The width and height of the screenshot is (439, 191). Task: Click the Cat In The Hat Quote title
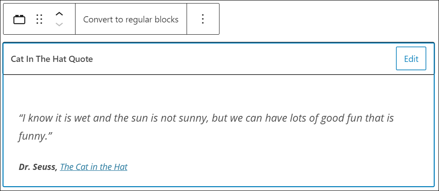pos(52,59)
